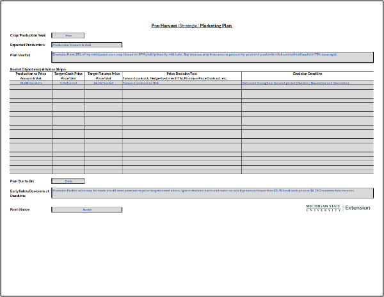The width and height of the screenshot is (384, 297).
Task: Click the Plan Starts On date field
Action: [x=68, y=181]
